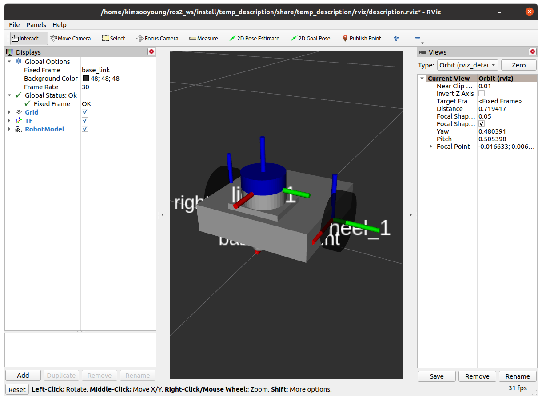Collapse the Current View node
This screenshot has height=400, width=542.
click(422, 79)
